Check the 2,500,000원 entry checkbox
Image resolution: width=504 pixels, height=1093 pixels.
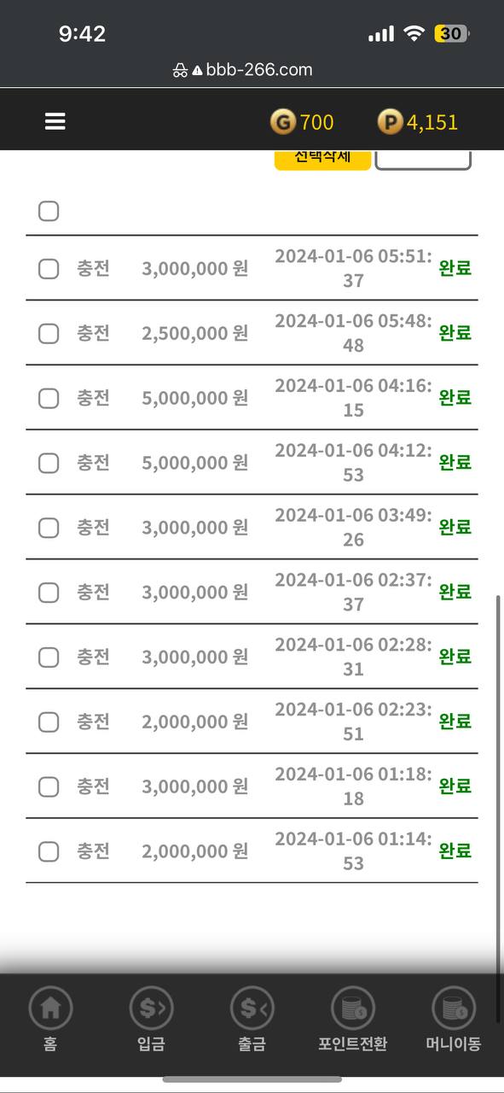coord(49,333)
